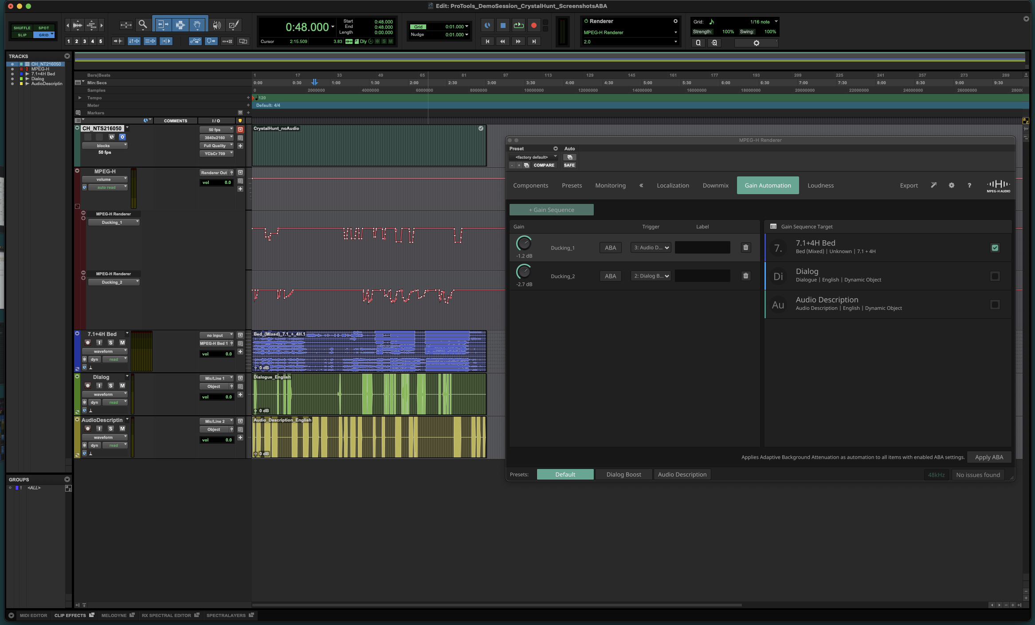
Task: Solo the 7.1+4H Bed track
Action: click(111, 343)
